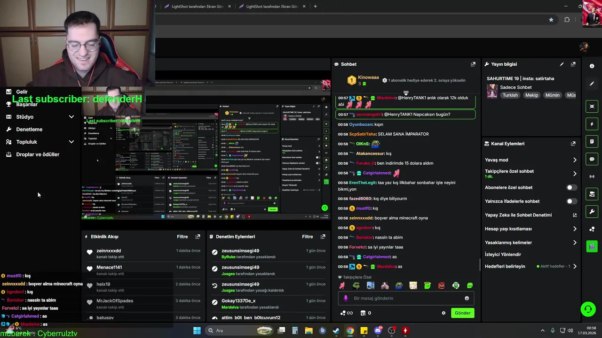This screenshot has height=338, width=602.
Task: Open Filtre in Etkinlik Akışı panel
Action: pos(182,237)
